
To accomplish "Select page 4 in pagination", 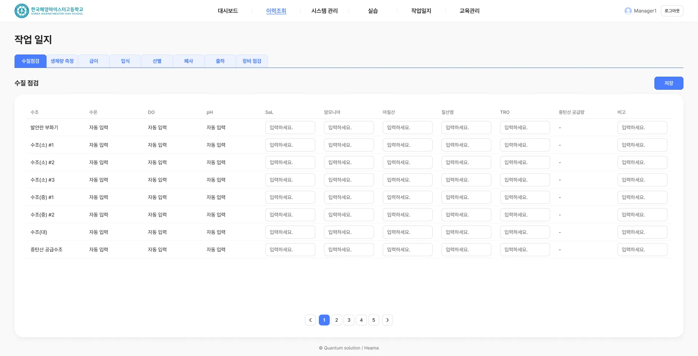I will pyautogui.click(x=361, y=320).
